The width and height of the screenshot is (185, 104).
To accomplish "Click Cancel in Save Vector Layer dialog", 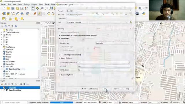I will tap(116, 89).
